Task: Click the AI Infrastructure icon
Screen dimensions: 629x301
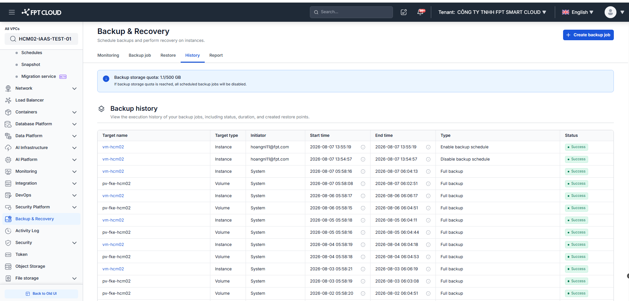Action: click(8, 148)
